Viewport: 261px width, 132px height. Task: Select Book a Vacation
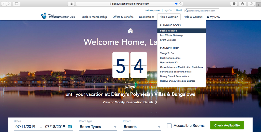(x=181, y=31)
